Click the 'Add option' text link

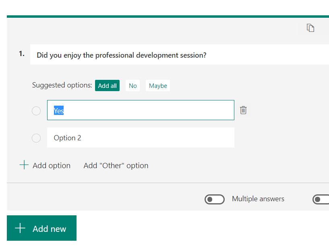52,165
